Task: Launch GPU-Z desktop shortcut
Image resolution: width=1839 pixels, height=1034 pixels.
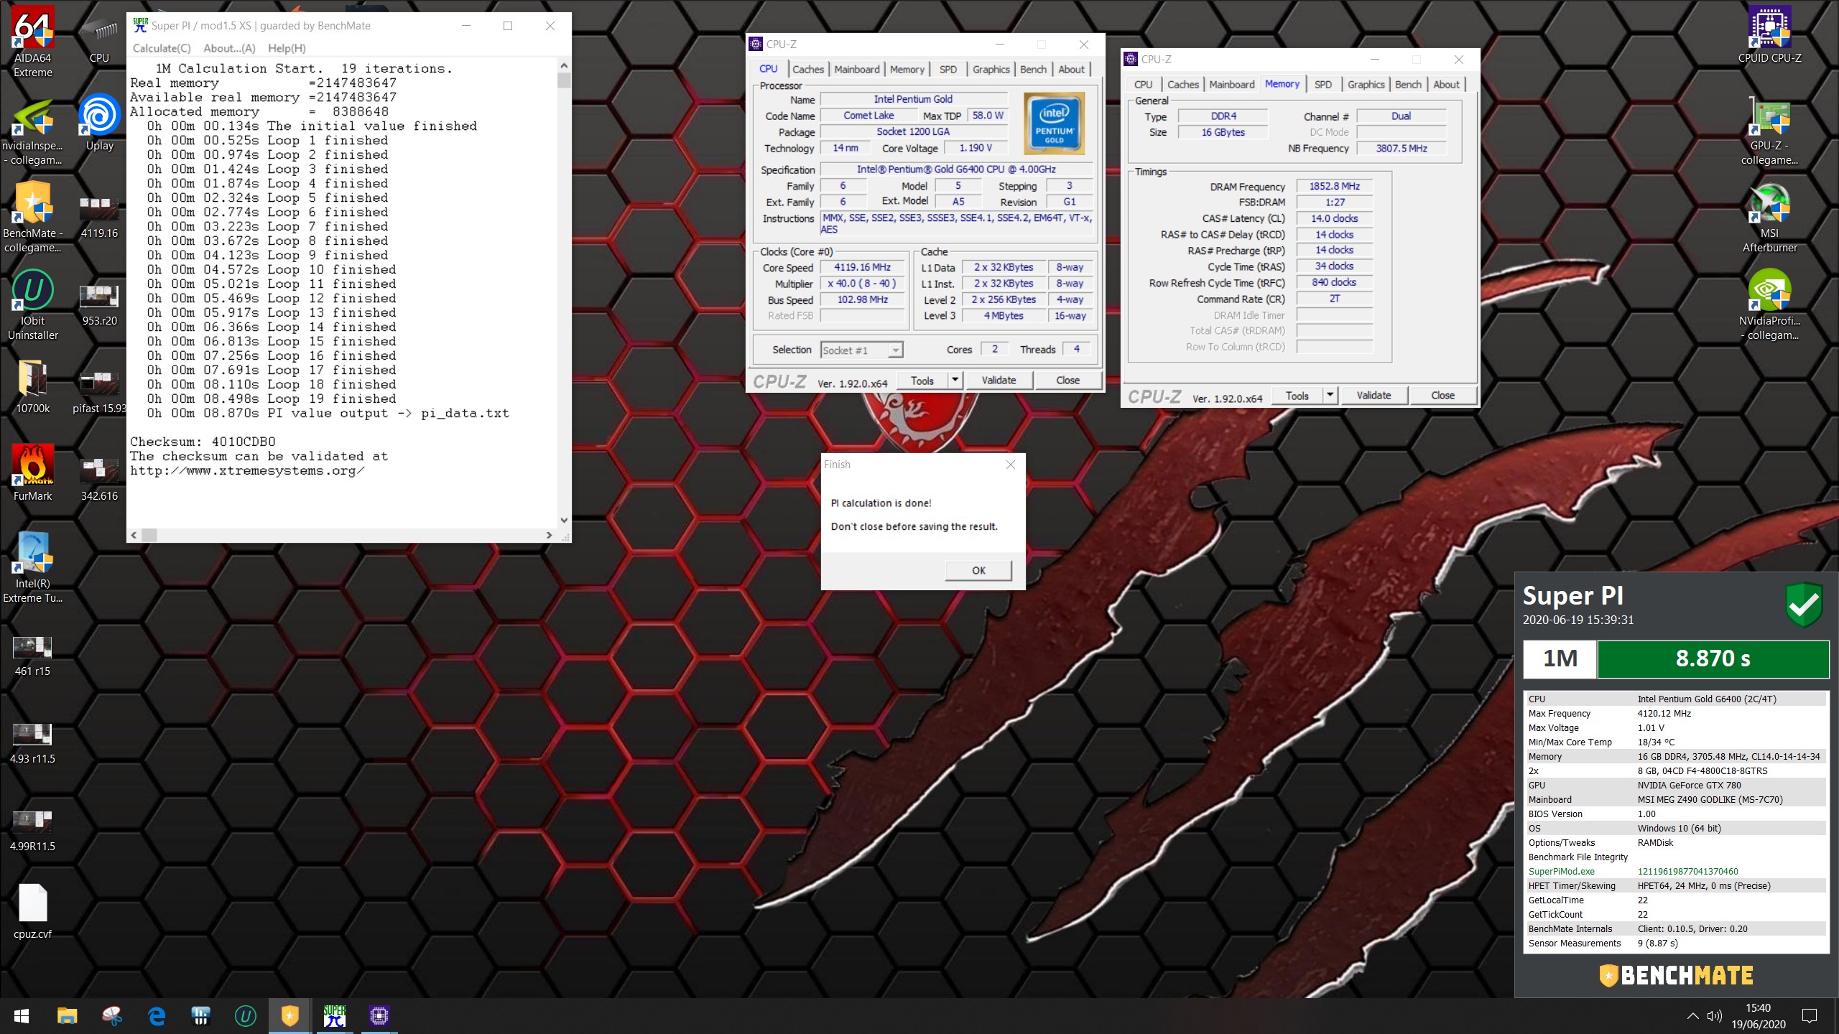Action: coord(1769,131)
